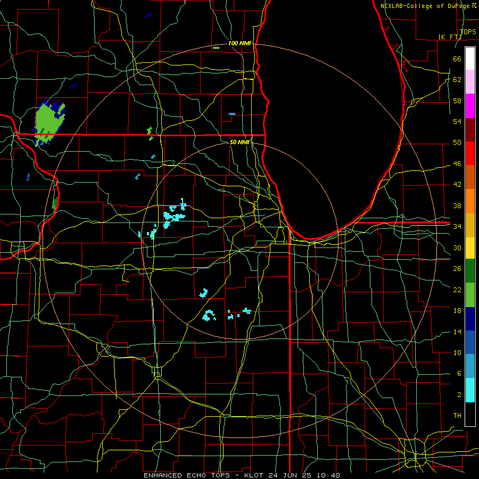Click the "34" legend value
Image resolution: width=479 pixels, height=479 pixels.
(457, 226)
